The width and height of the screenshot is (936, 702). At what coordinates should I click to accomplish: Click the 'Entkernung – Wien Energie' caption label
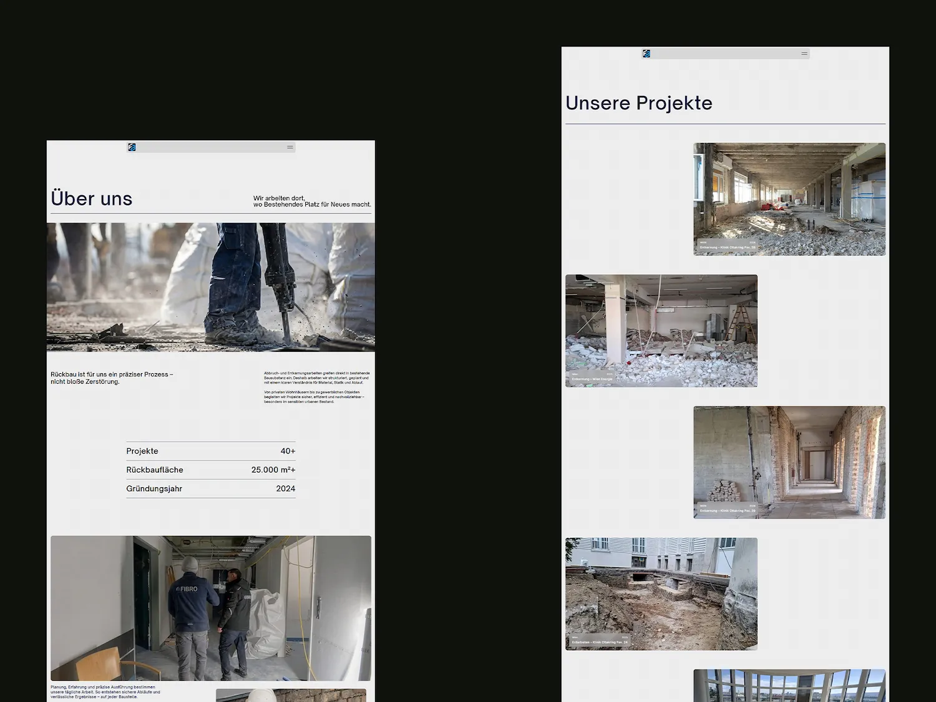click(592, 379)
